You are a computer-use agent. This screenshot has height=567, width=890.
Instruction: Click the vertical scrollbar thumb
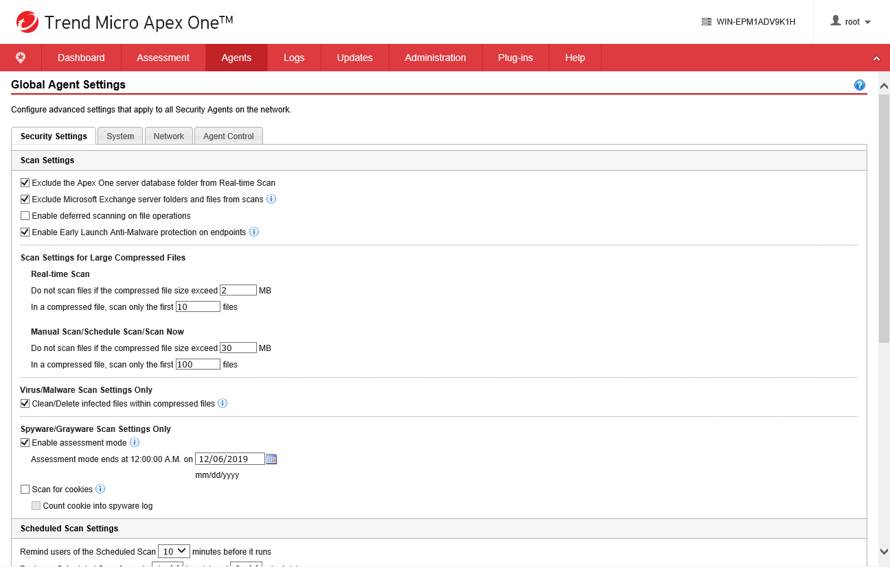(884, 218)
